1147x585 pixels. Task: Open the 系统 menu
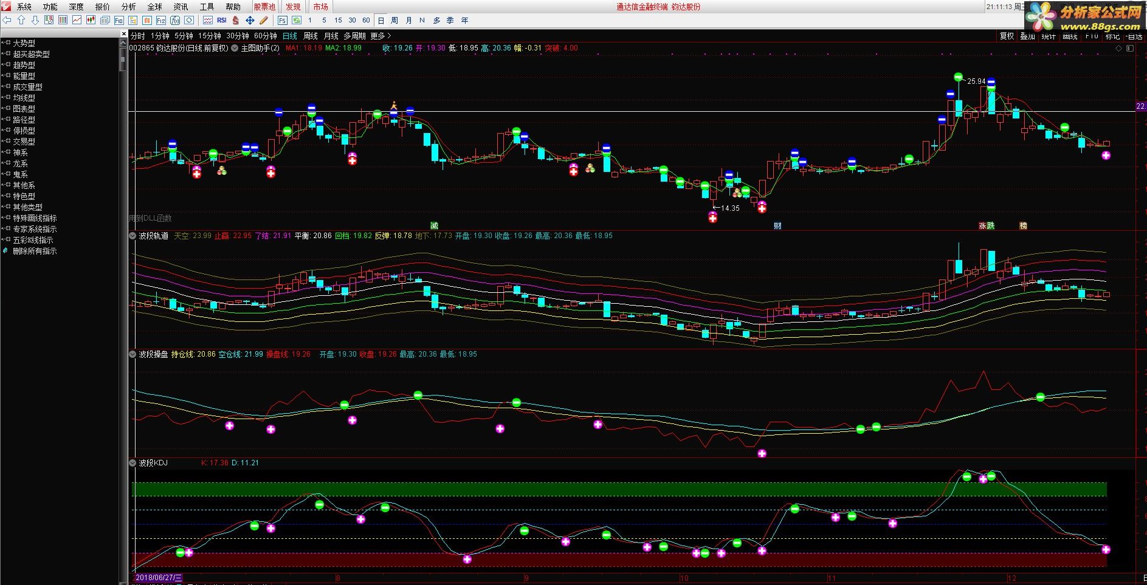(24, 7)
